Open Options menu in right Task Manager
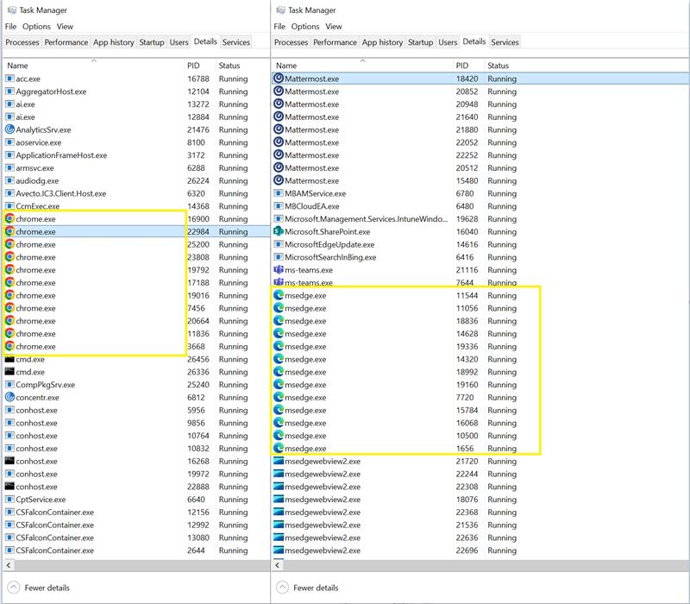The image size is (690, 604). coord(305,27)
